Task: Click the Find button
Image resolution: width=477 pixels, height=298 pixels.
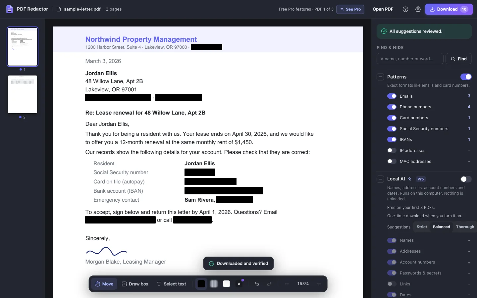Action: [458, 59]
